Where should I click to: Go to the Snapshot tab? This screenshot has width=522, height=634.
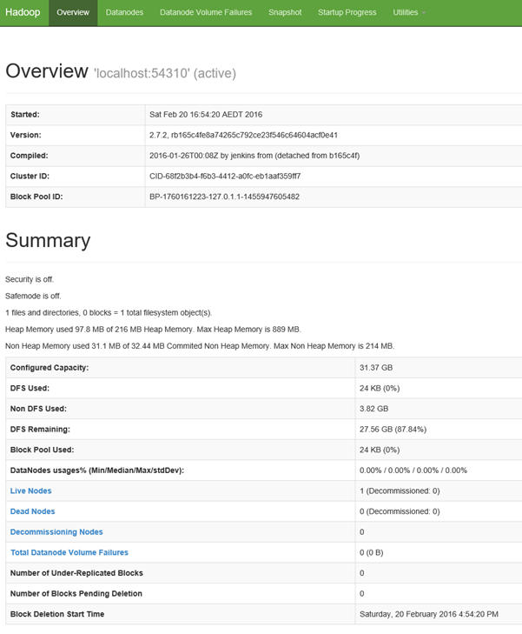coord(285,12)
